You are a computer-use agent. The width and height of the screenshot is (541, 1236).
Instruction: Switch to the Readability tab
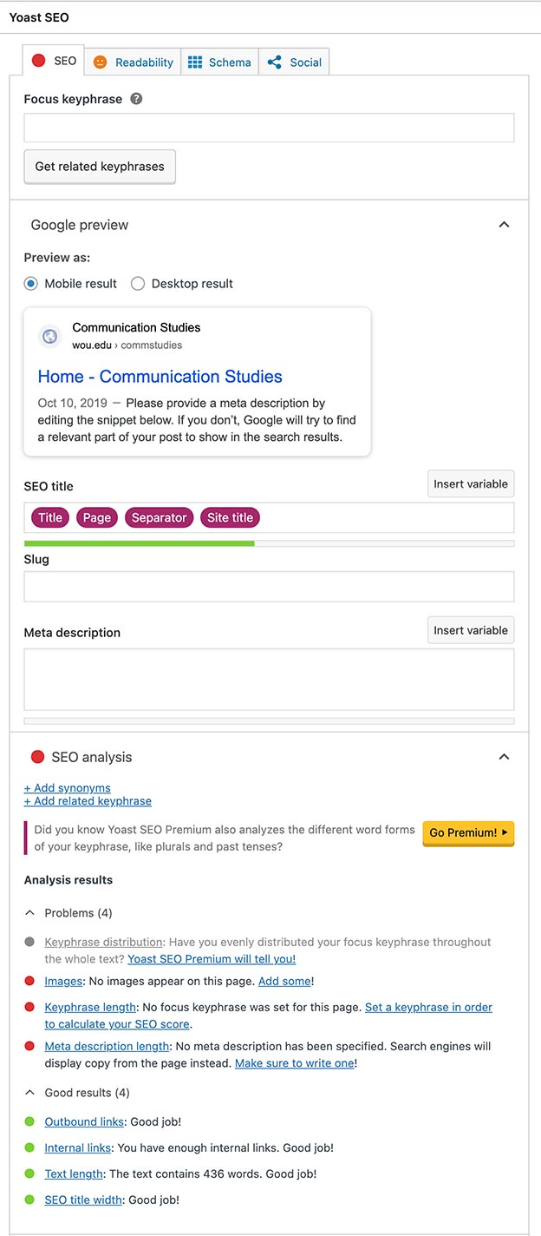(134, 62)
